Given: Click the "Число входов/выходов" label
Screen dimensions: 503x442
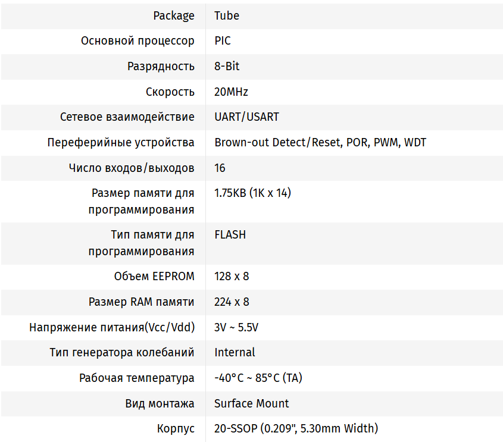Looking at the screenshot, I should (x=132, y=168).
